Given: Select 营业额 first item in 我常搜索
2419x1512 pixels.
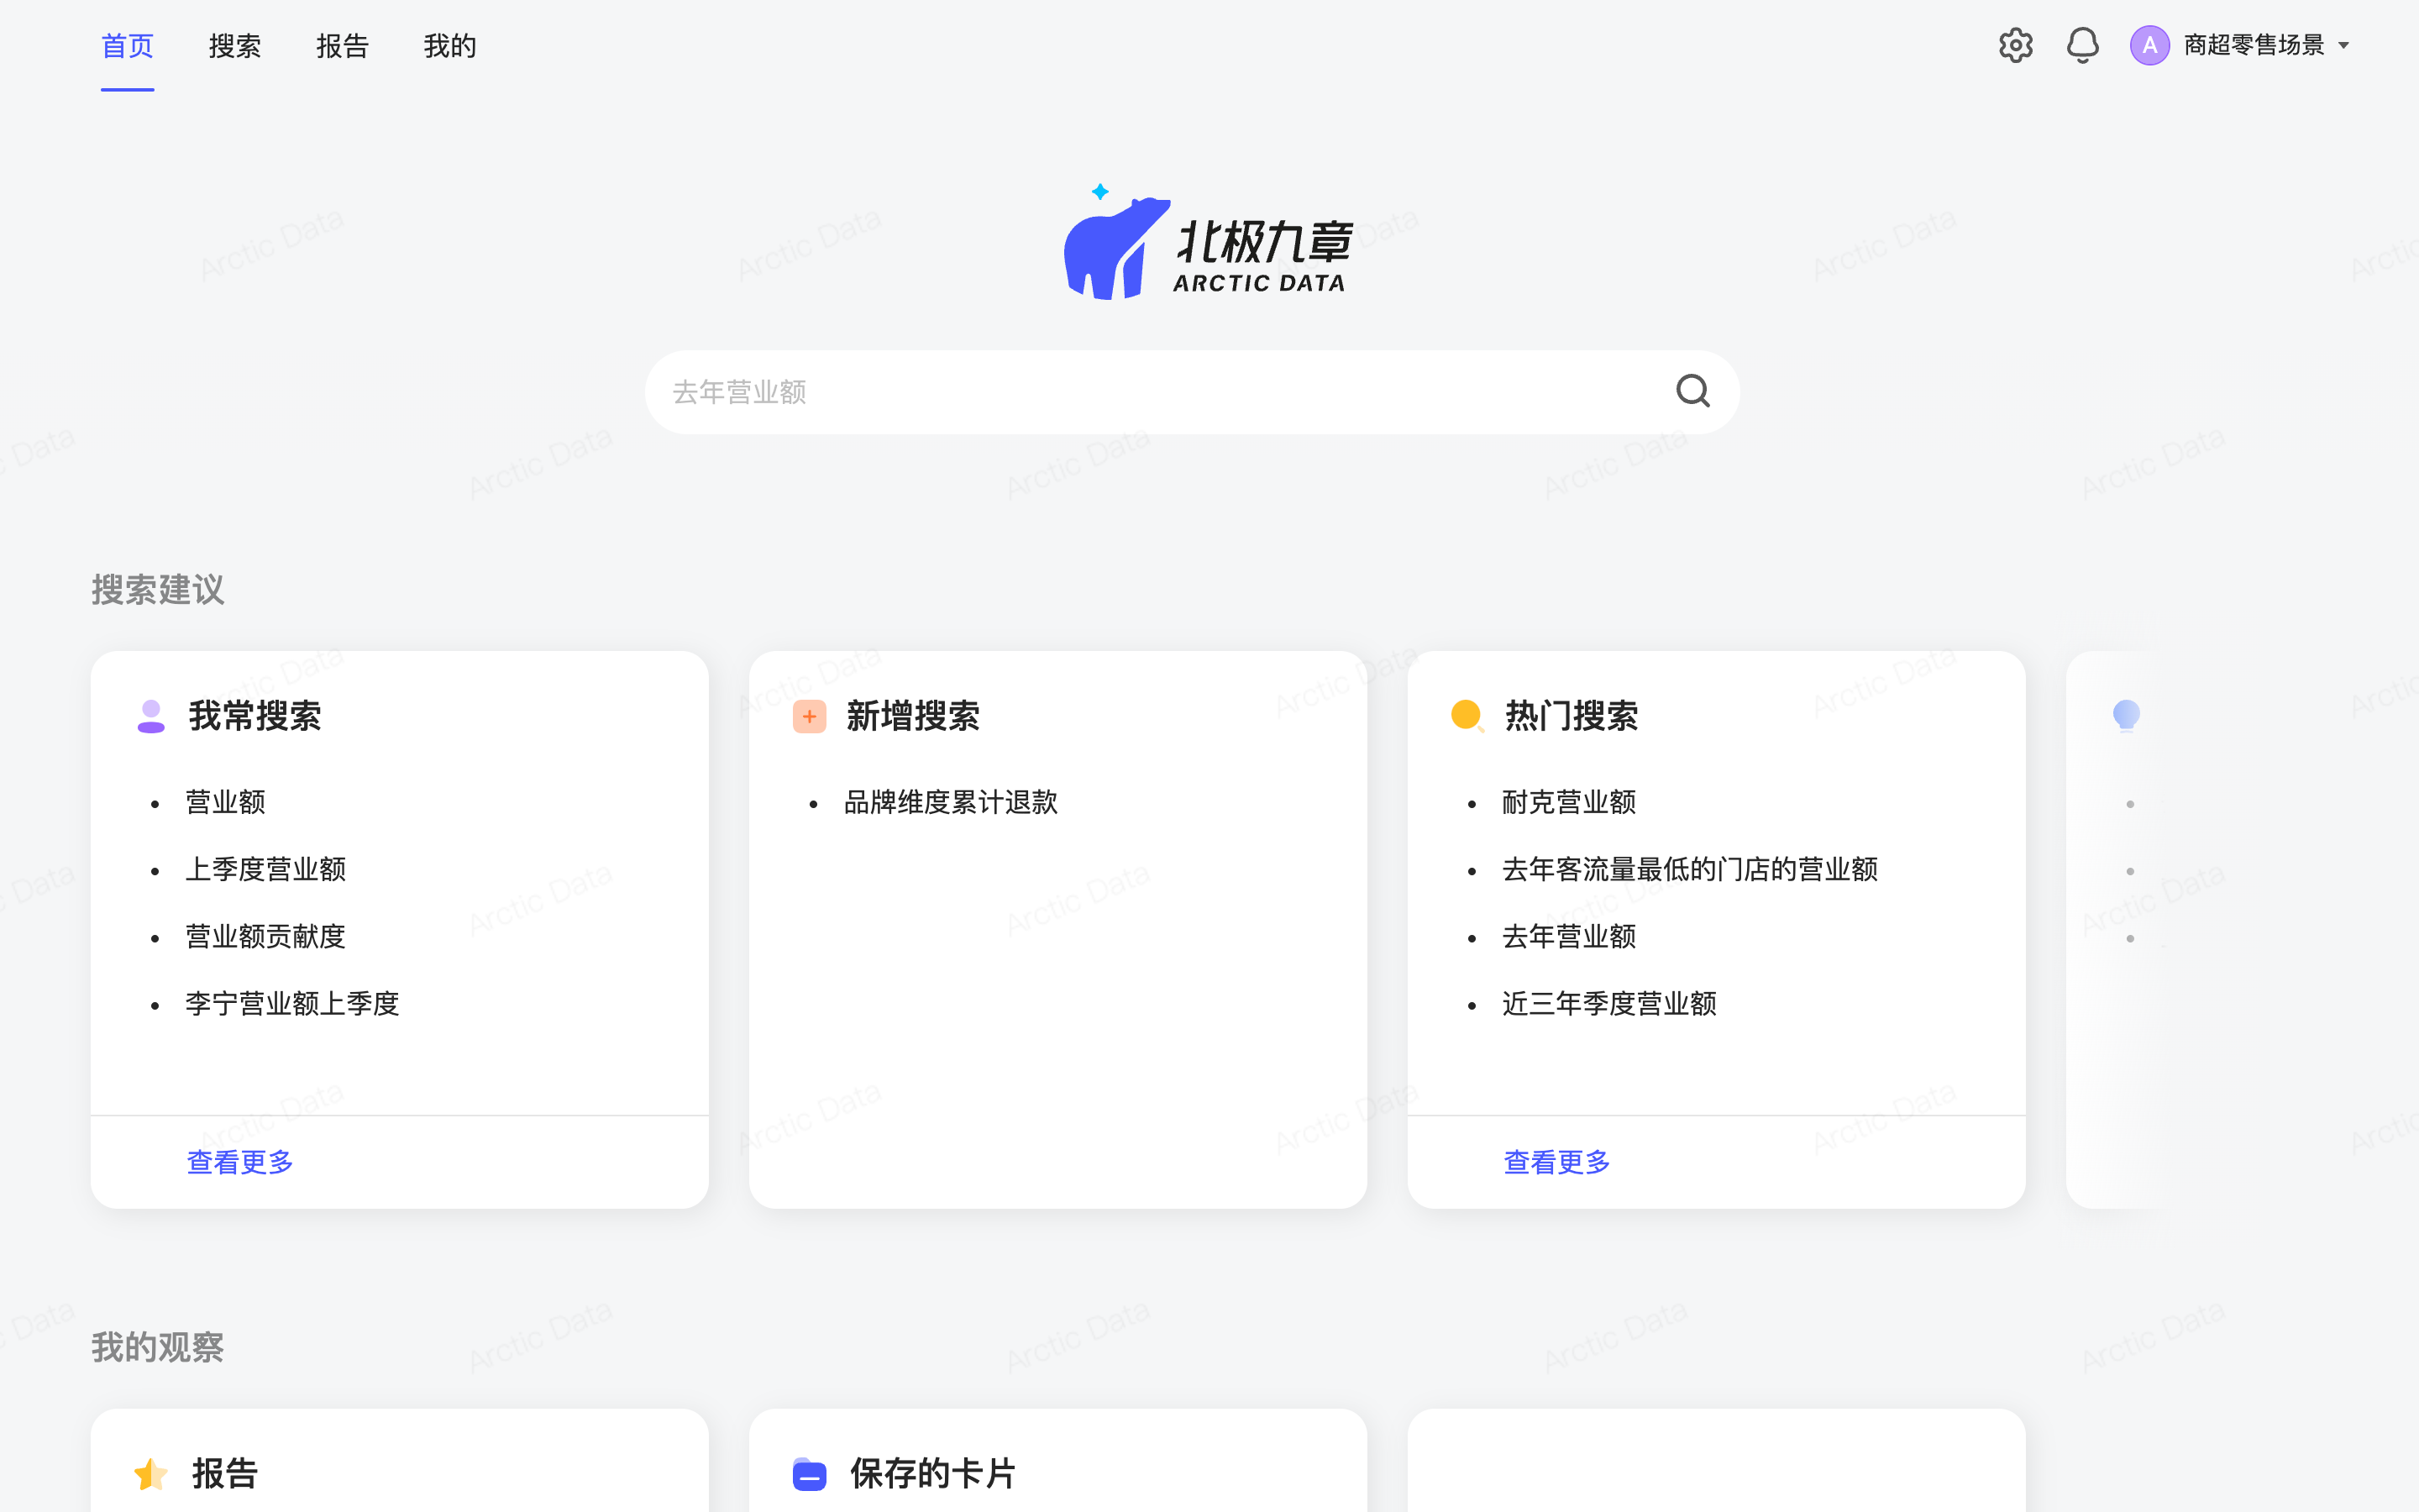Looking at the screenshot, I should coord(226,802).
